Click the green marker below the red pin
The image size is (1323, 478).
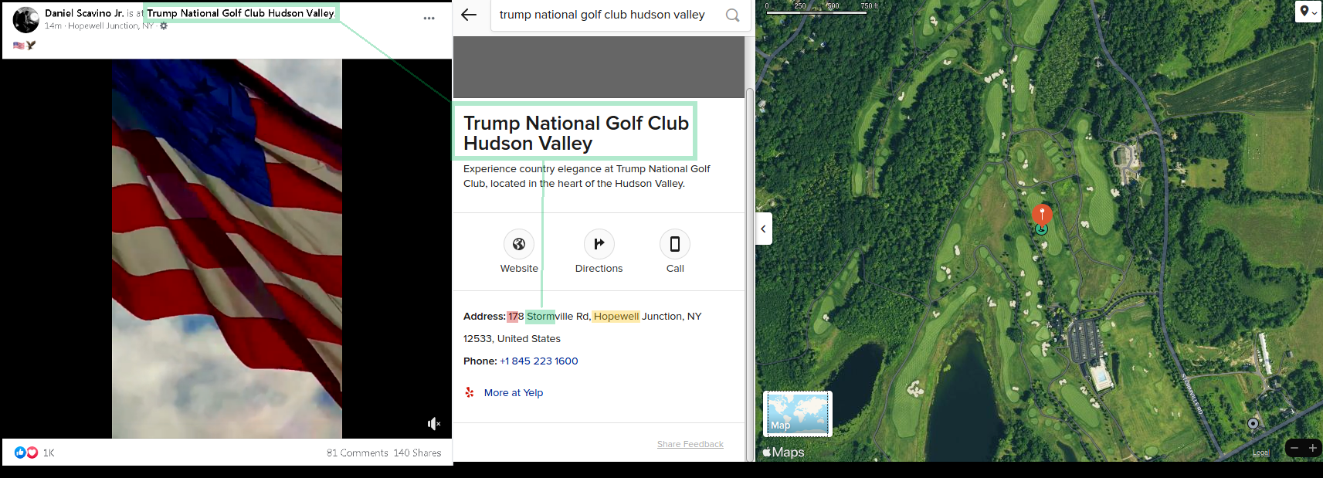pyautogui.click(x=1042, y=229)
